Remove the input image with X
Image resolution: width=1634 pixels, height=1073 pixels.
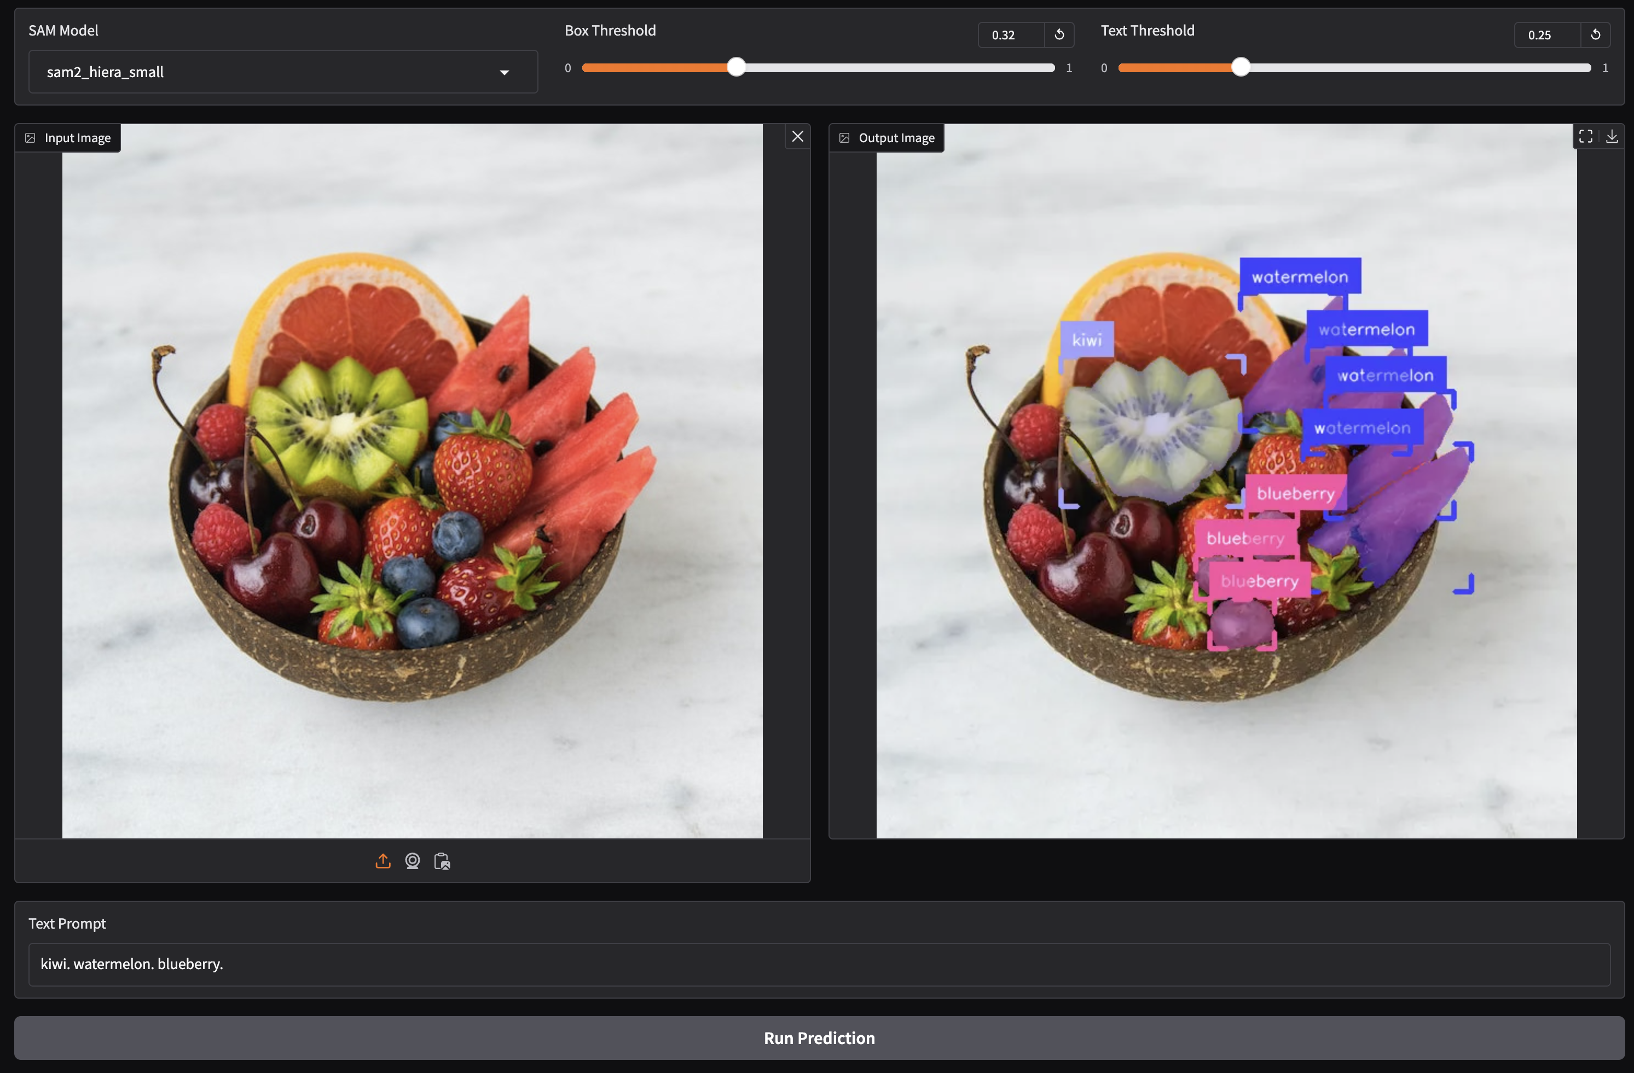(x=797, y=137)
